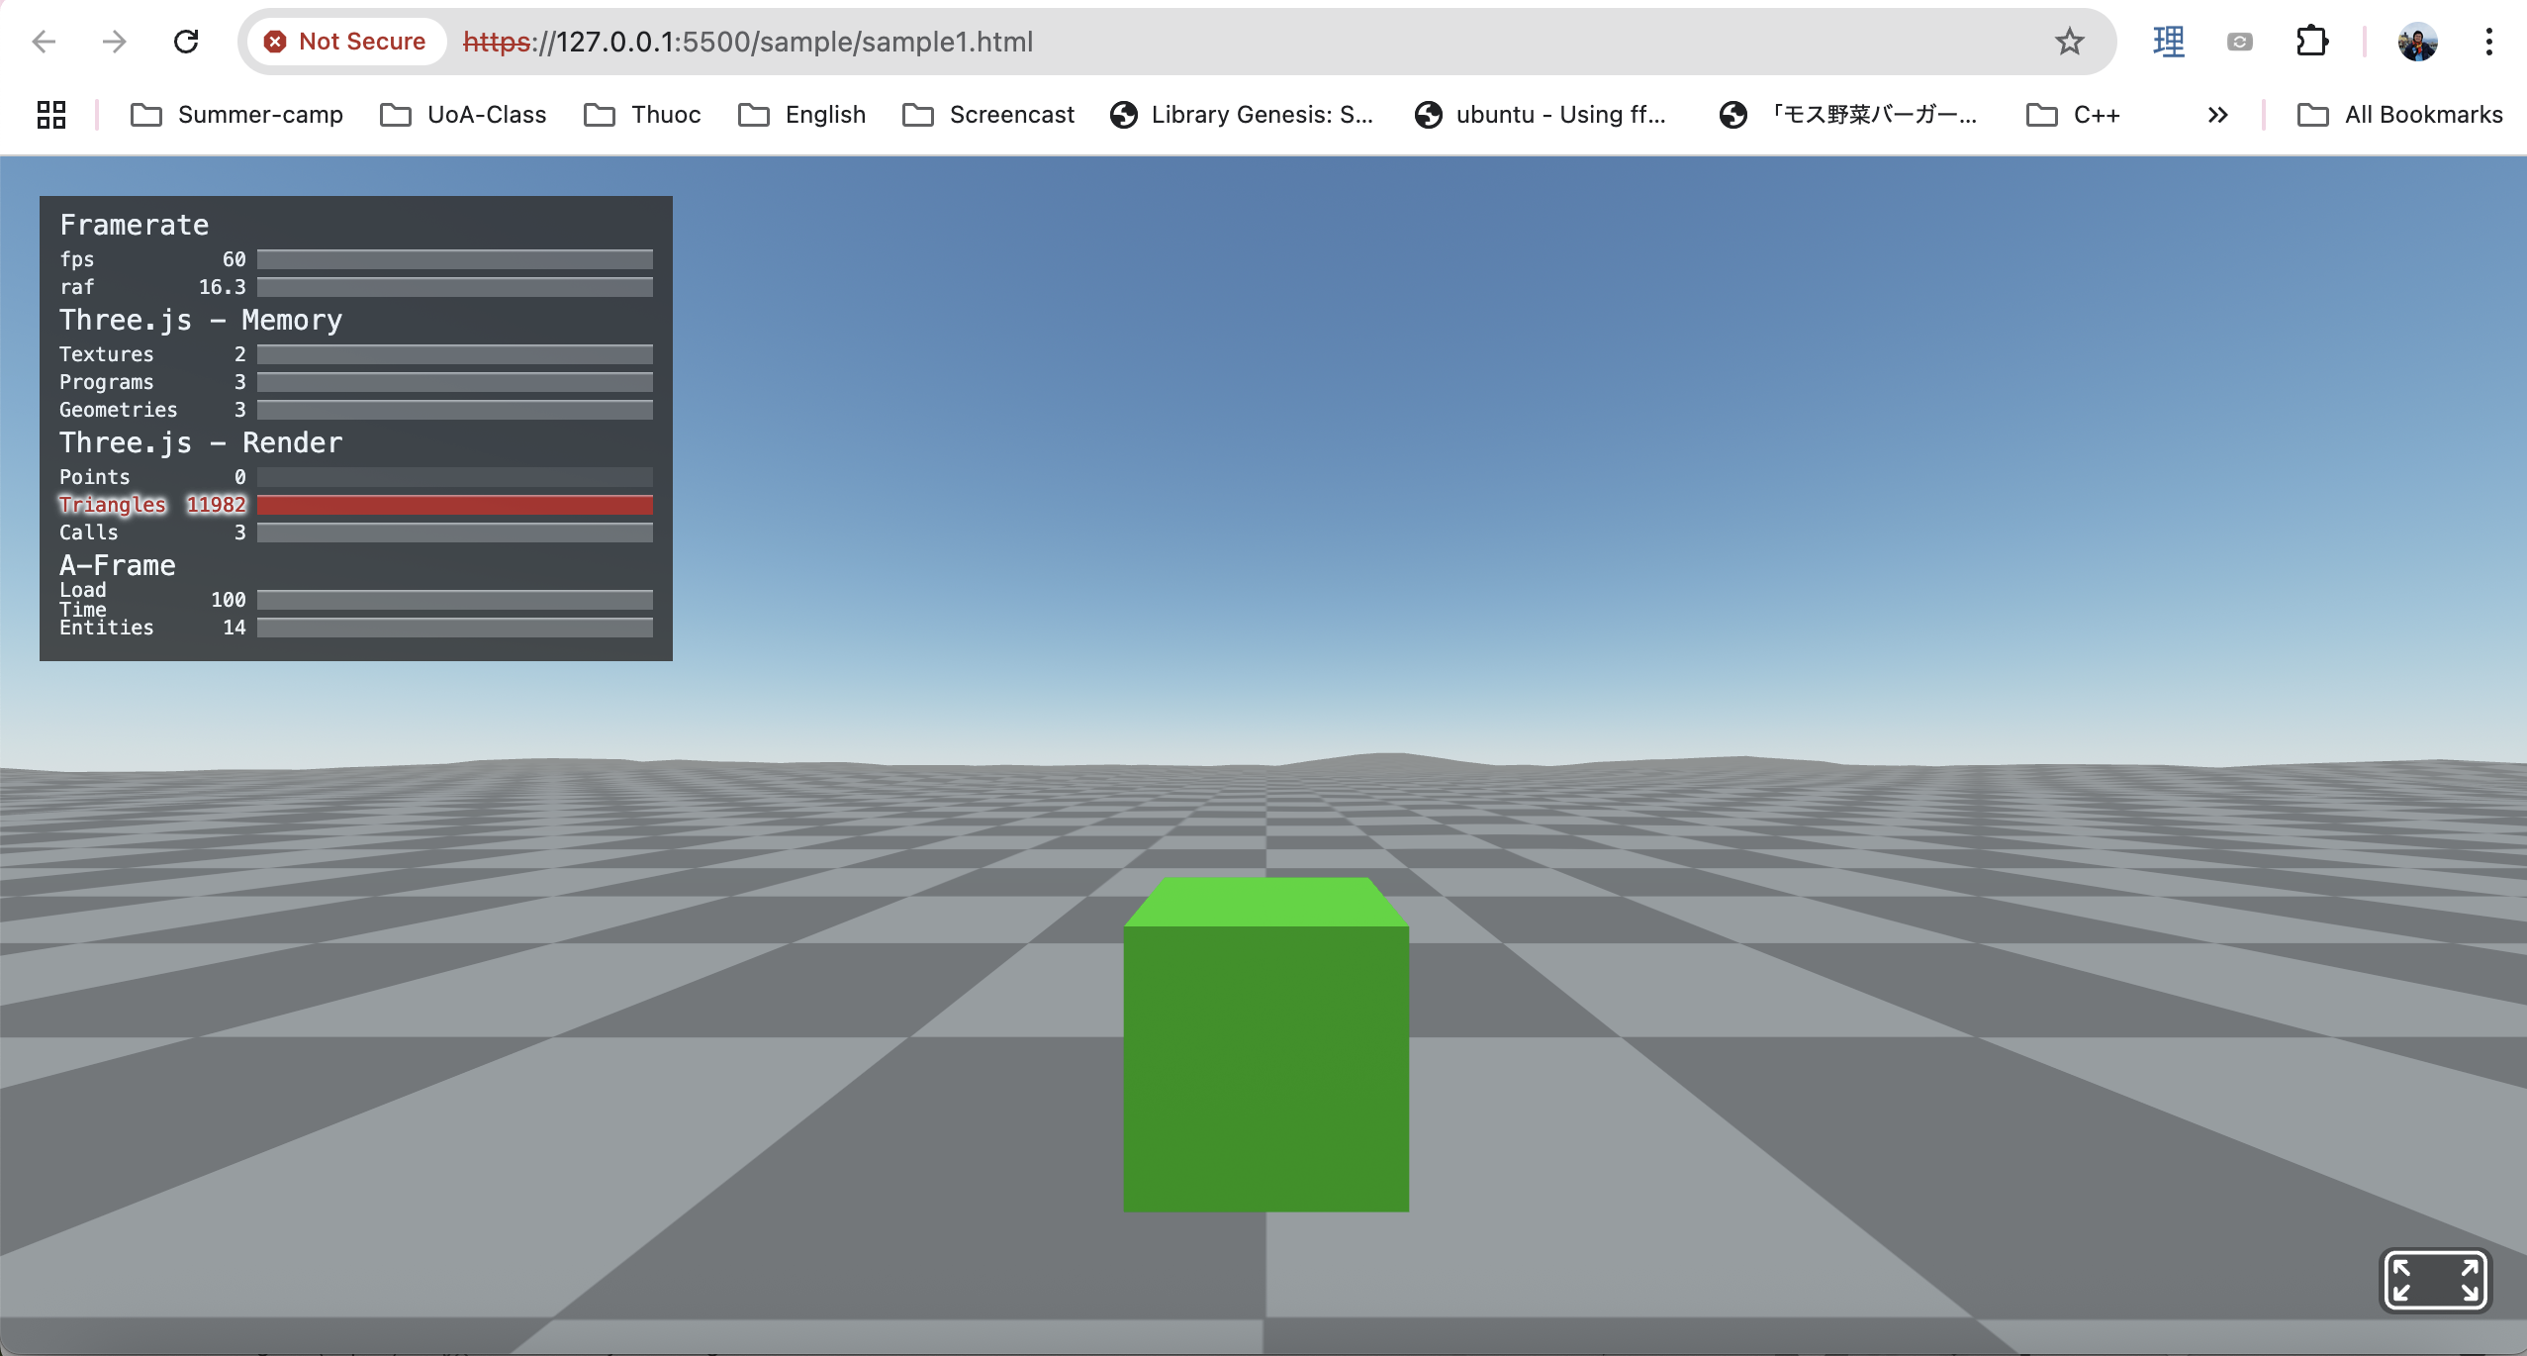Open the tab grid icon top-left
Image resolution: width=2527 pixels, height=1356 pixels.
click(49, 114)
